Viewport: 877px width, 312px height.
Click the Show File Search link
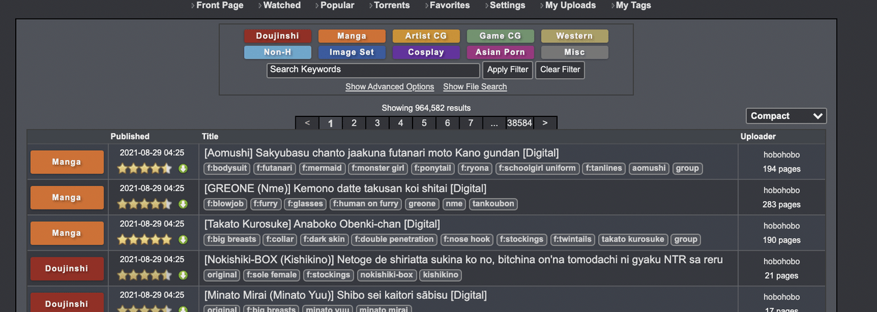pyautogui.click(x=475, y=87)
